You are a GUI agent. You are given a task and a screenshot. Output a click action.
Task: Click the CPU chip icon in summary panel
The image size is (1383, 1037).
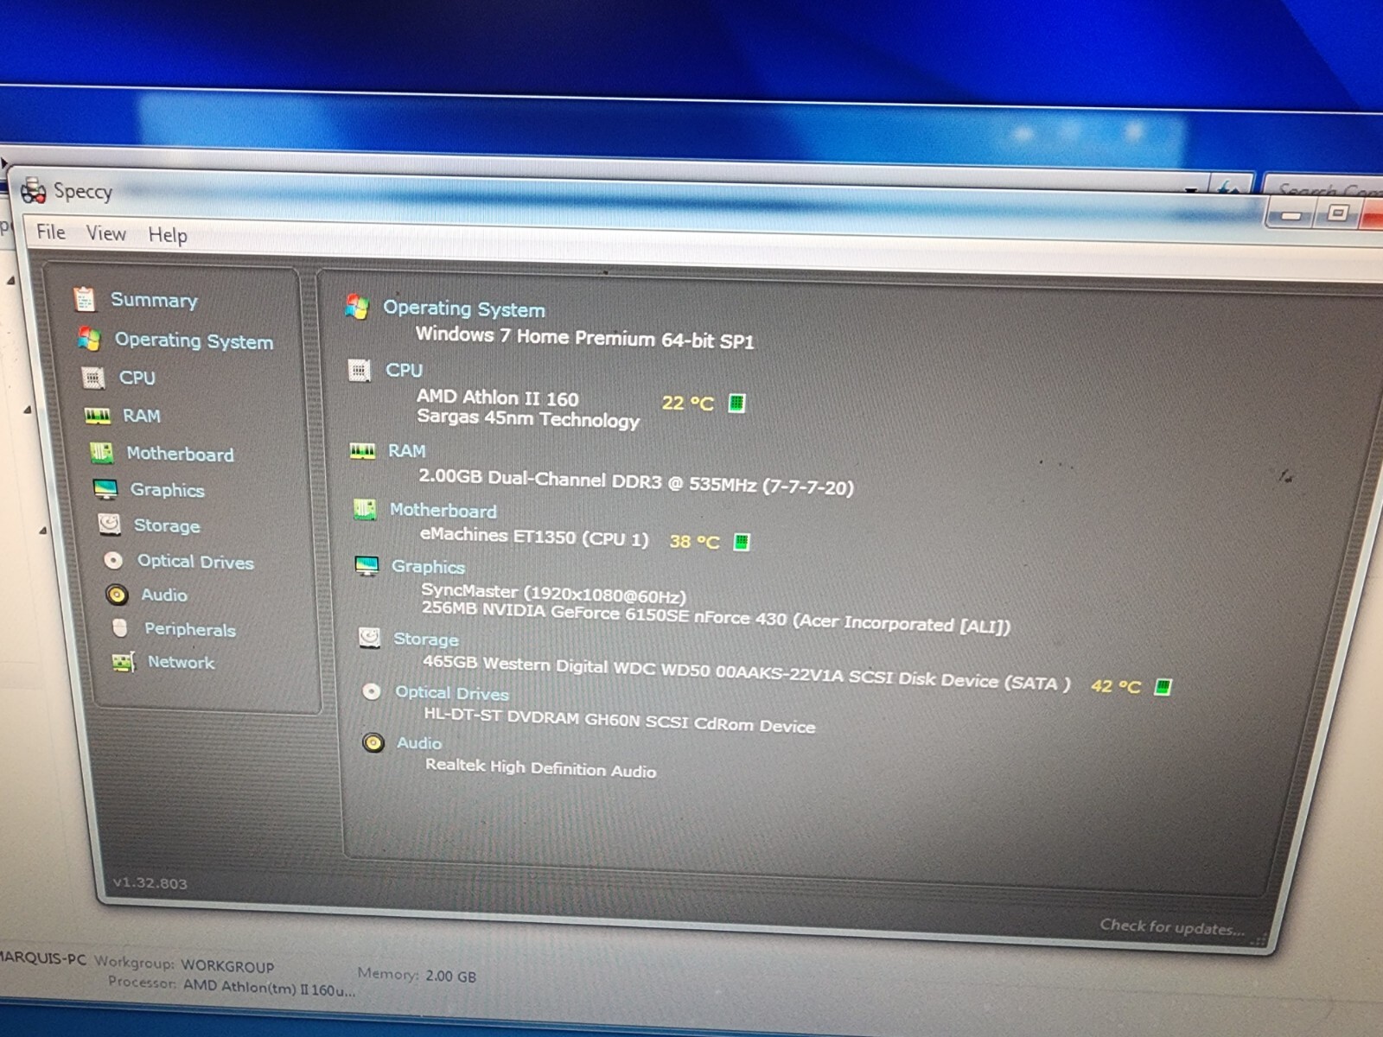point(360,371)
